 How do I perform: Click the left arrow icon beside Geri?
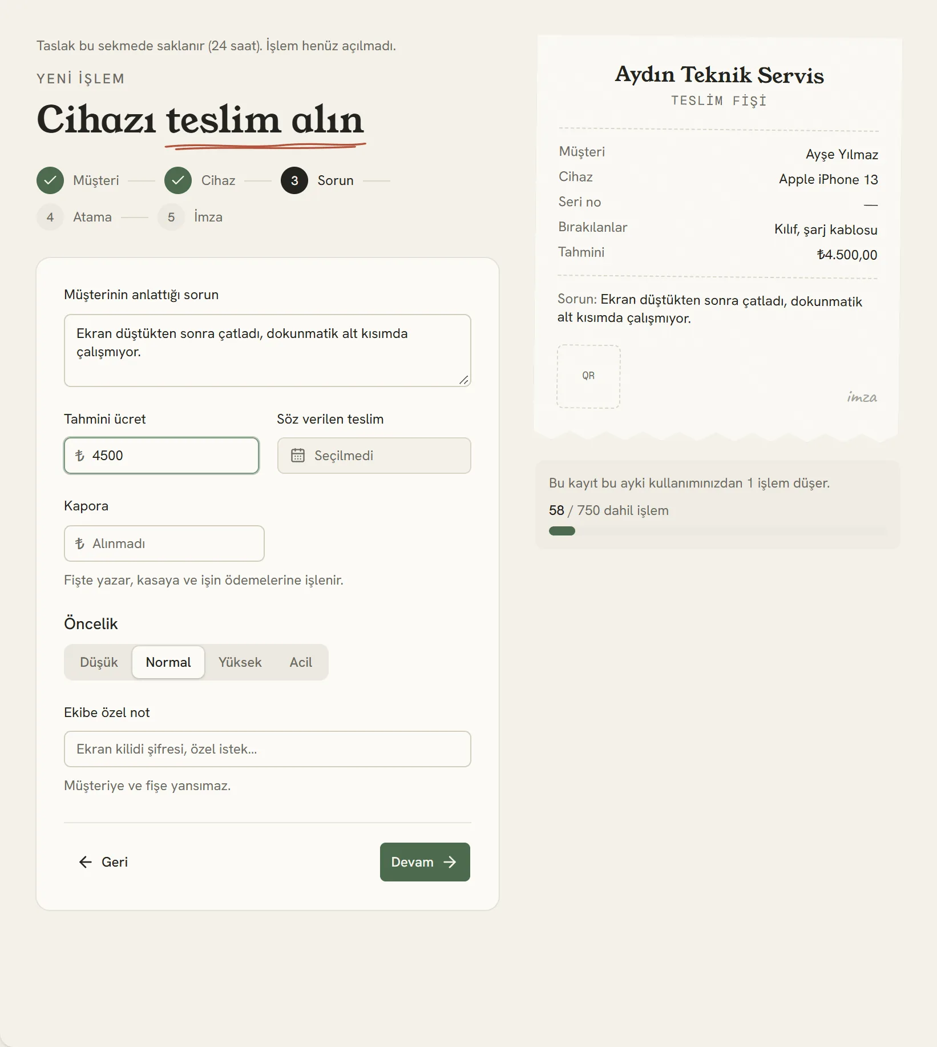pos(86,862)
